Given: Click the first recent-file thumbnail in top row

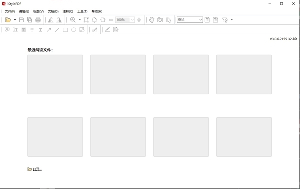Looking at the screenshot, I should pyautogui.click(x=55, y=74).
